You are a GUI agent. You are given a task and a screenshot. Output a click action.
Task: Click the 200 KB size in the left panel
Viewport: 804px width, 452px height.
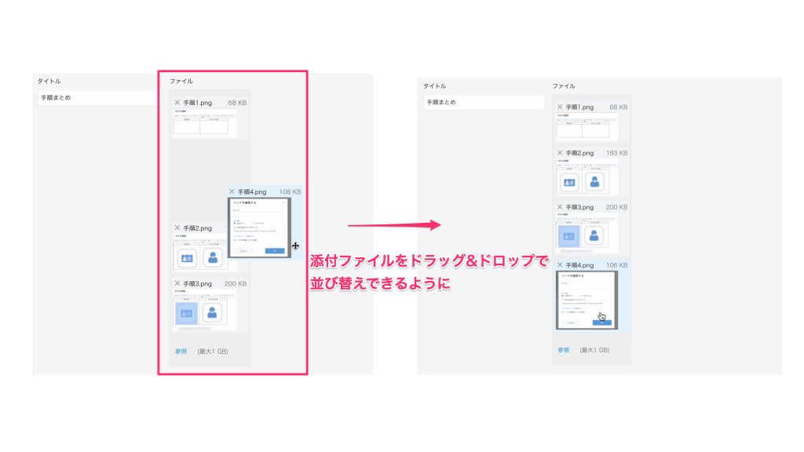click(236, 283)
